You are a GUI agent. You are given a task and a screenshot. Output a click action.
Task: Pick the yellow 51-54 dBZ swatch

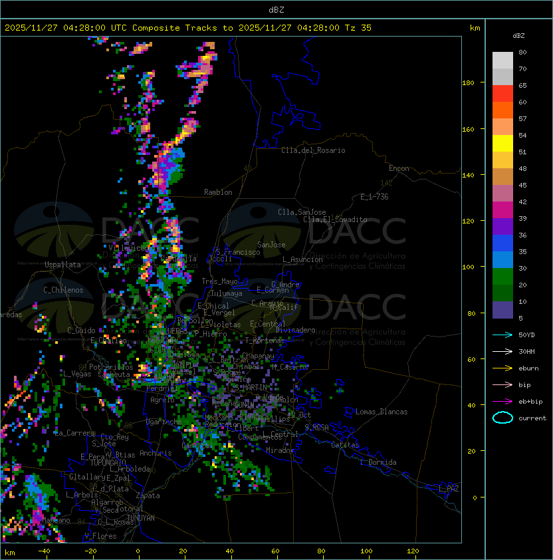click(x=502, y=143)
